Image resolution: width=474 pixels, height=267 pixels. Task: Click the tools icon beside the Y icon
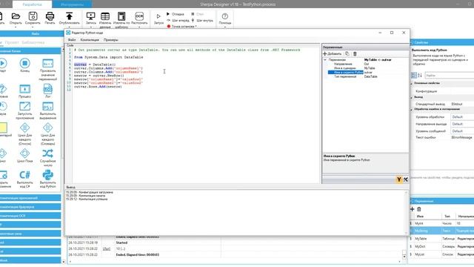point(406,179)
